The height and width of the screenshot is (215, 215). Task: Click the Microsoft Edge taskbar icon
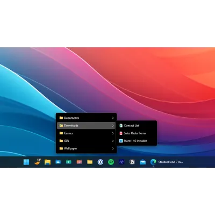pos(153,162)
